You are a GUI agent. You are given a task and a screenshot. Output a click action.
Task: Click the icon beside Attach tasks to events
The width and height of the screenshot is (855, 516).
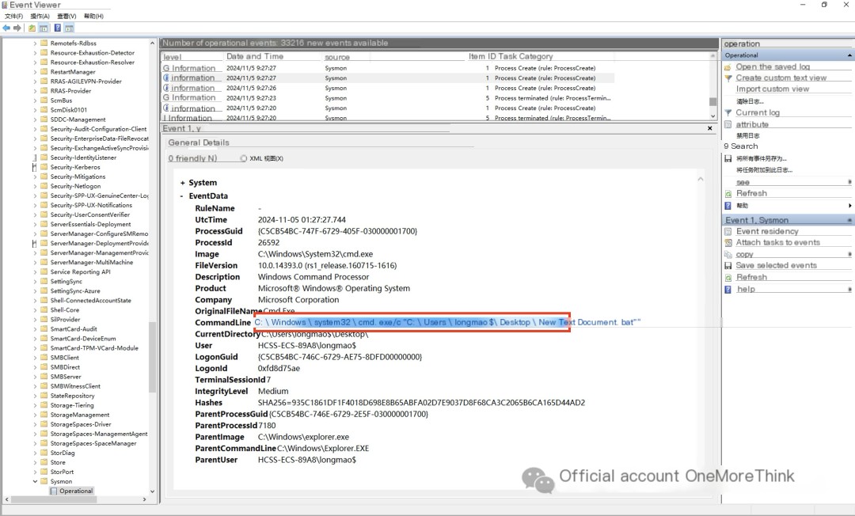(728, 242)
